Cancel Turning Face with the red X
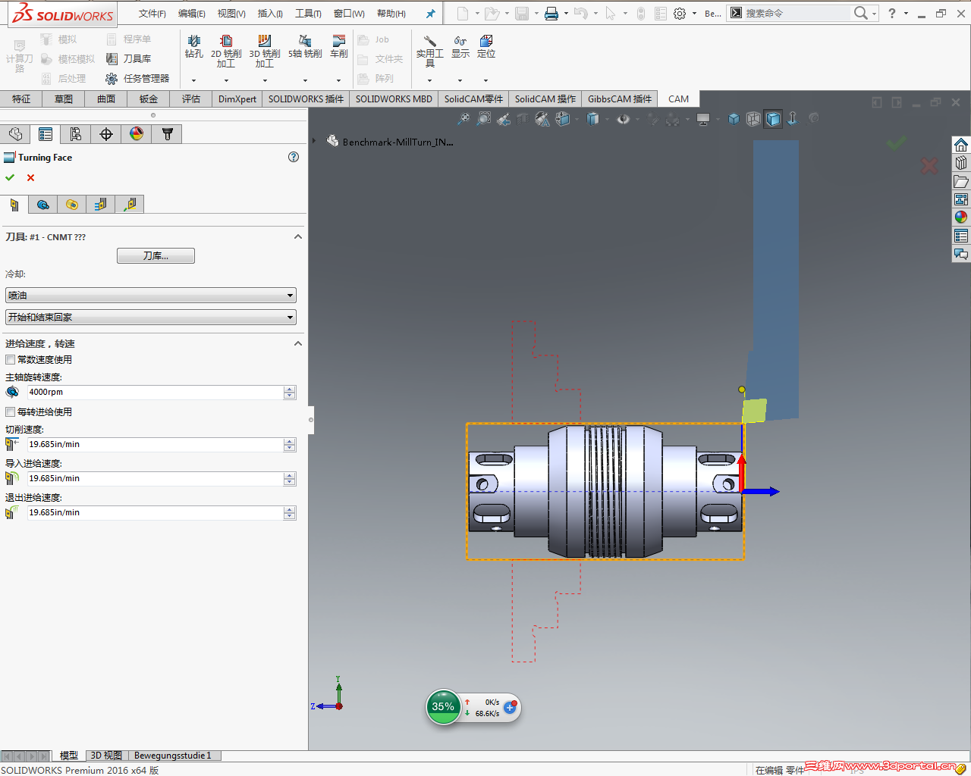The image size is (971, 776). (x=30, y=177)
